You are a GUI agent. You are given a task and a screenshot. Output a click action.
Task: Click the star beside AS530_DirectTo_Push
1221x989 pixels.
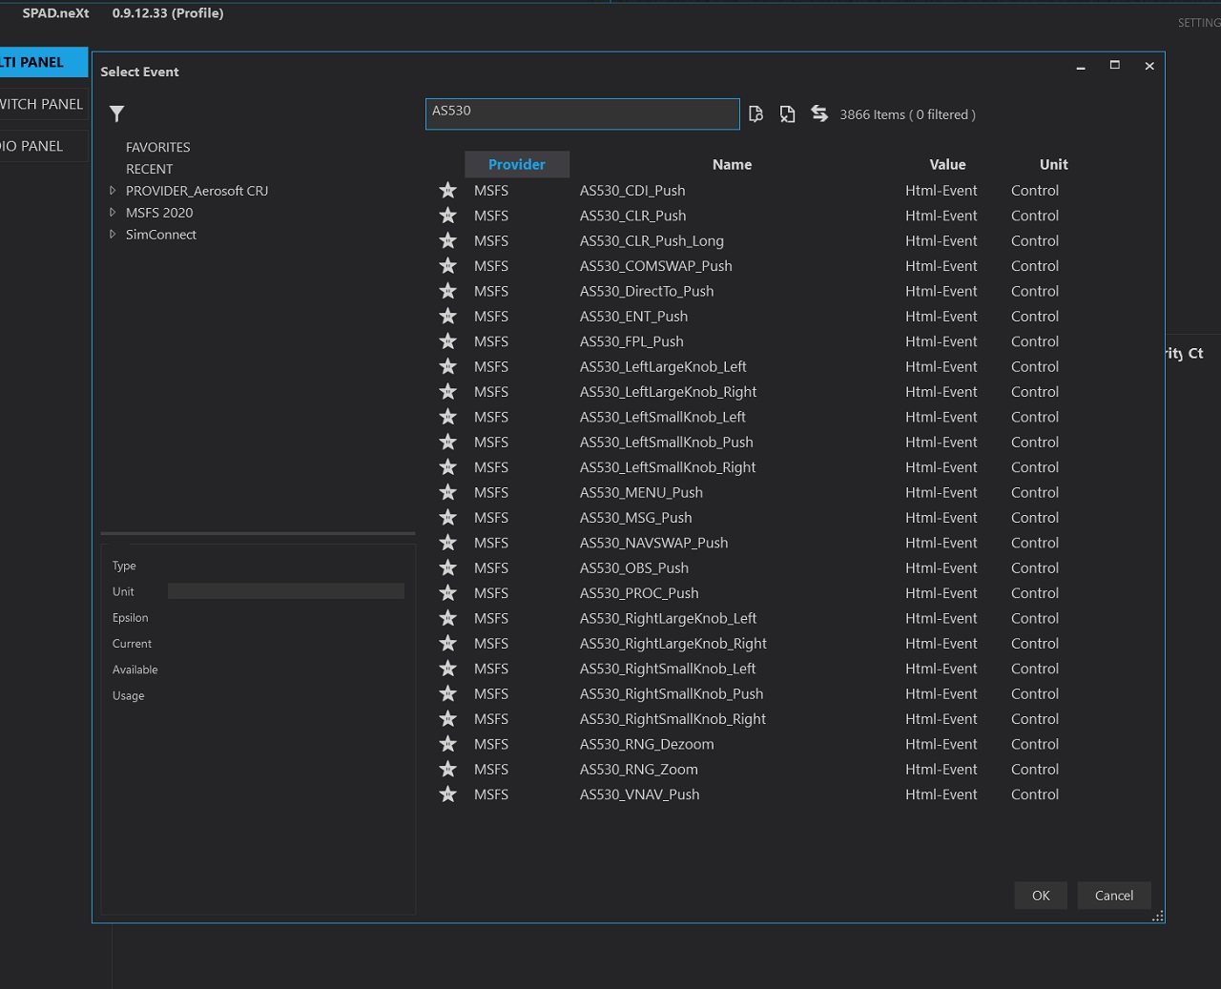point(447,291)
